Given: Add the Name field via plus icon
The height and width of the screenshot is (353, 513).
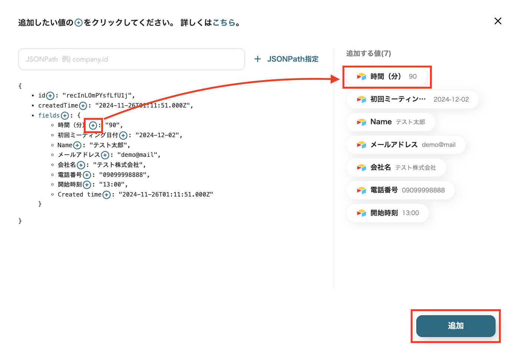Looking at the screenshot, I should point(77,145).
